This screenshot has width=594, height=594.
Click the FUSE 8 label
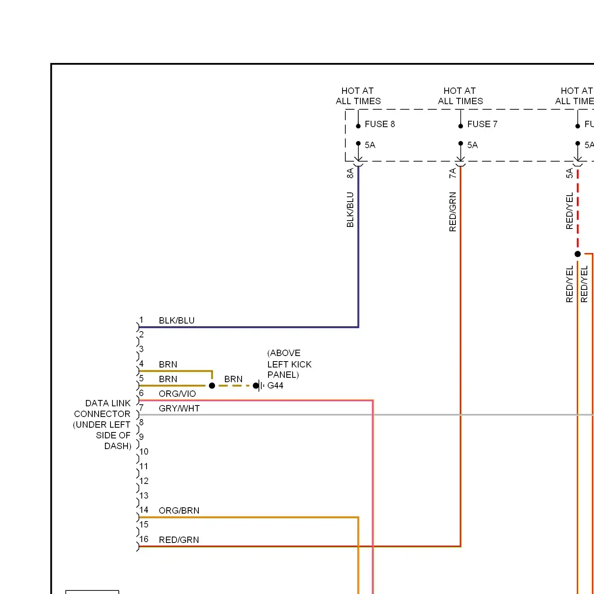pos(380,124)
